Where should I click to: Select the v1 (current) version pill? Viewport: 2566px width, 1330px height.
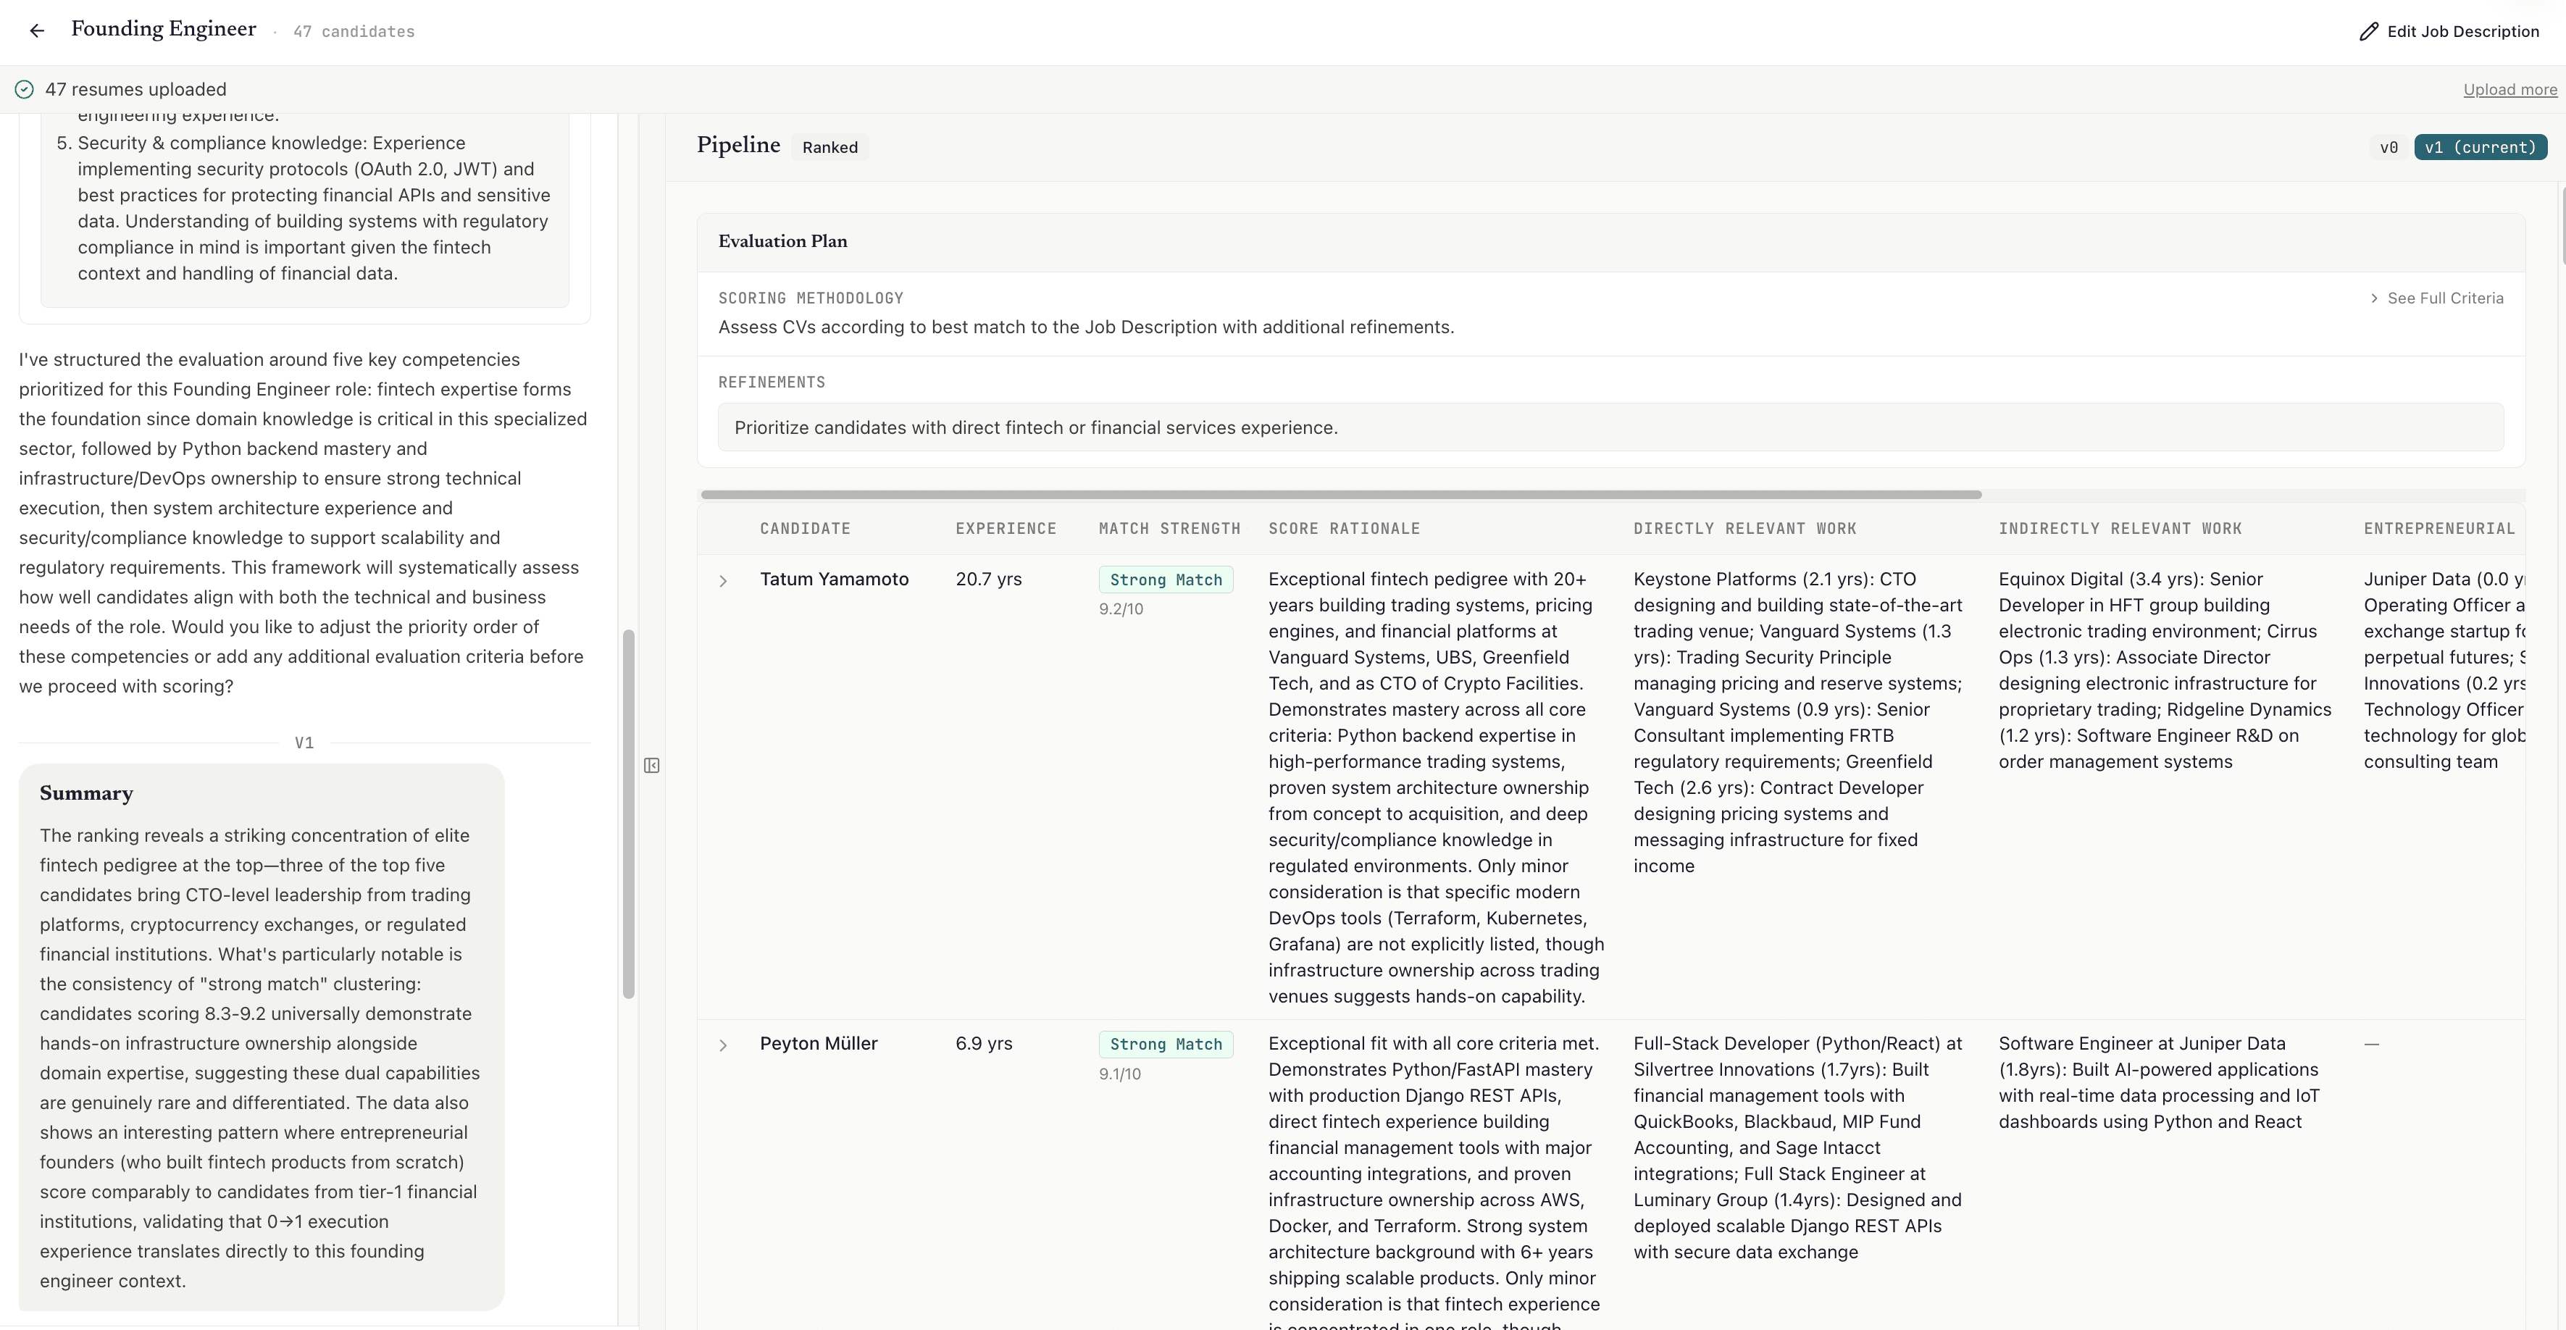click(2481, 146)
